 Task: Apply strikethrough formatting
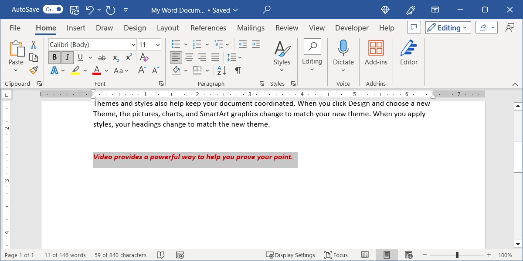102,57
